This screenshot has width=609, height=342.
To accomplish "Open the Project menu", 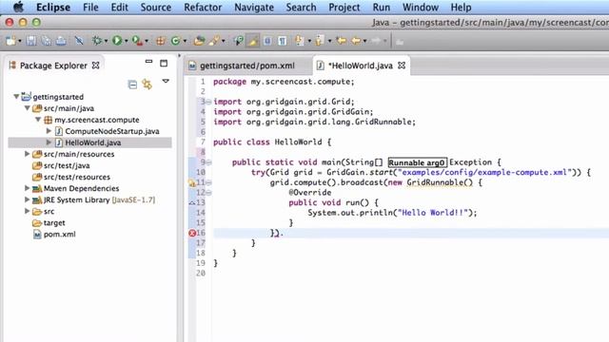I will point(344,8).
